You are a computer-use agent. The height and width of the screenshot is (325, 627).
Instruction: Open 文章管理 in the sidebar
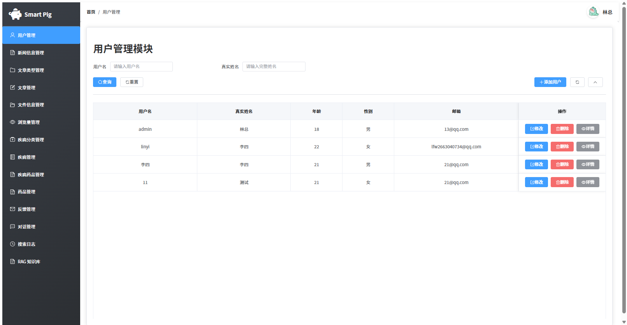click(x=41, y=87)
